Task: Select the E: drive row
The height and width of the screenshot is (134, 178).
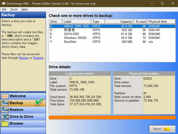Action: pyautogui.click(x=112, y=34)
